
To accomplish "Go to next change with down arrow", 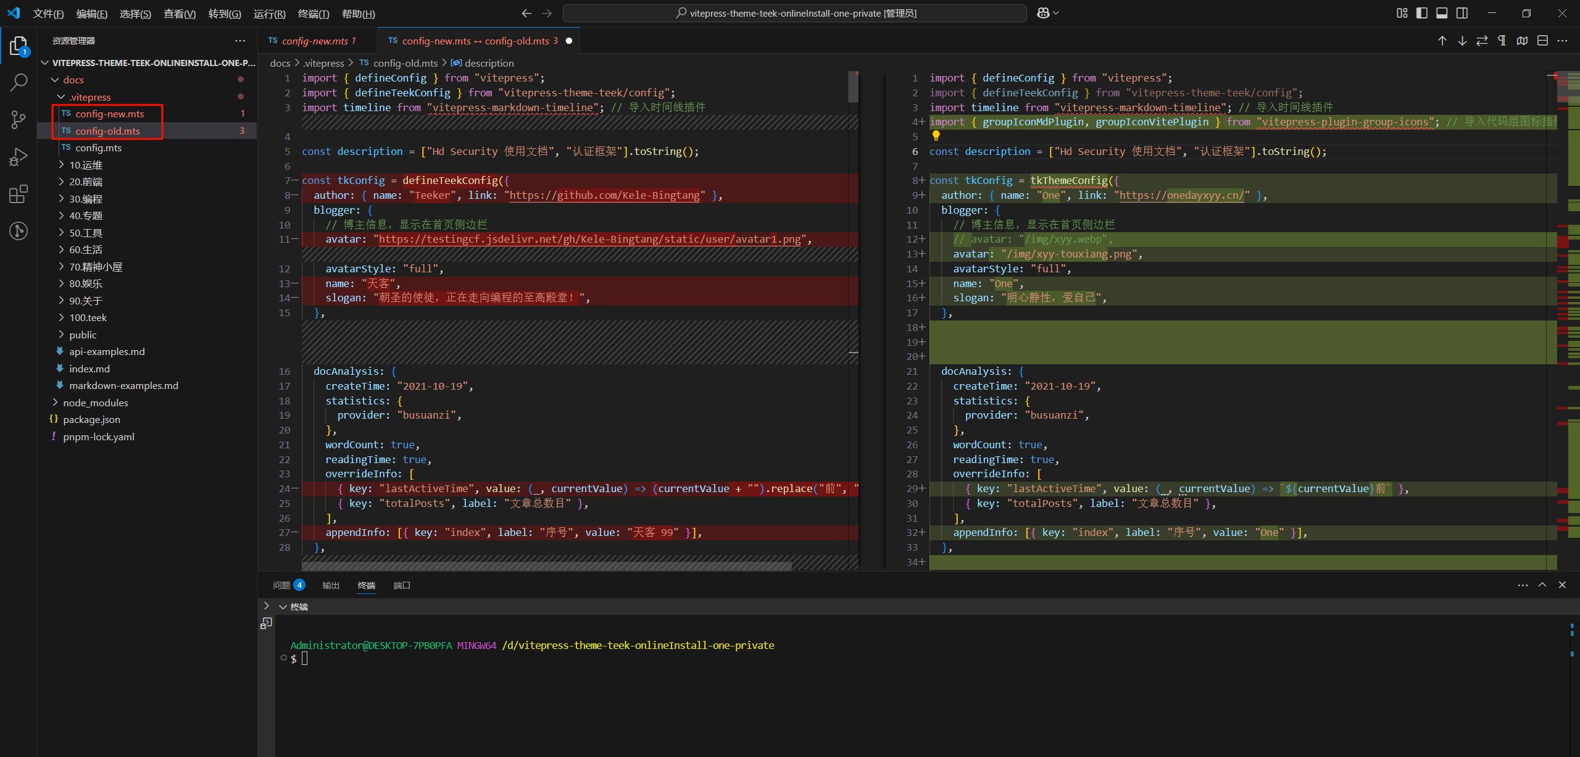I will point(1462,41).
